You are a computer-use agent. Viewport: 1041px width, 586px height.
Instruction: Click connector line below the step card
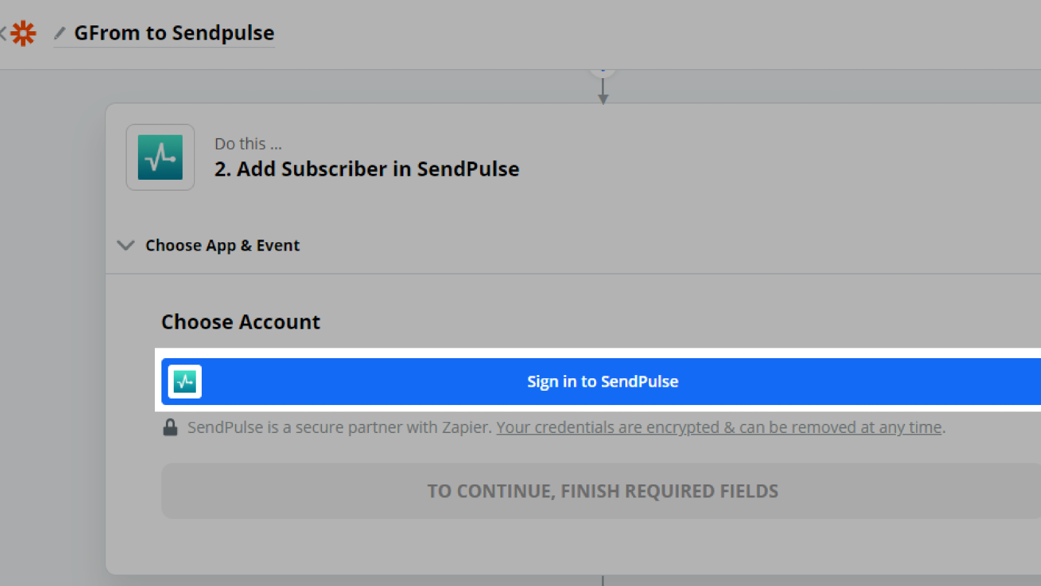tap(603, 580)
